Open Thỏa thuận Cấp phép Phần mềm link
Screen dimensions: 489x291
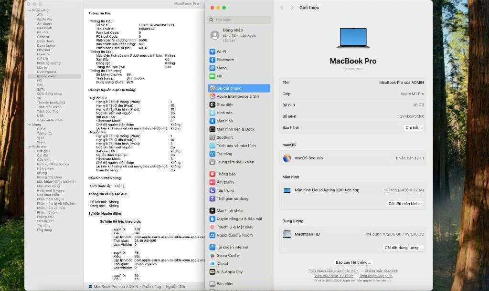pyautogui.click(x=333, y=271)
